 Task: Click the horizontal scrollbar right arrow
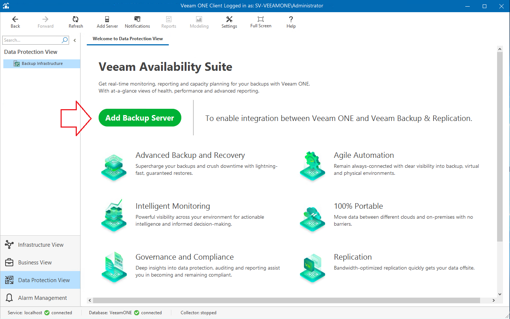pyautogui.click(x=493, y=300)
